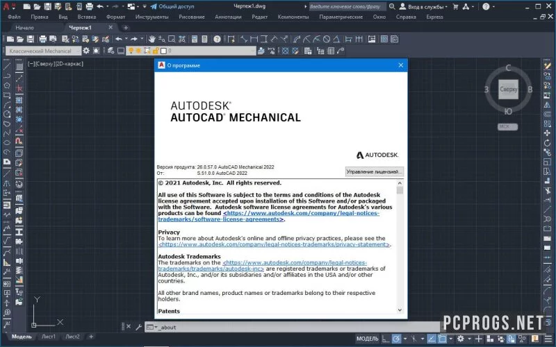Click the Print Preview icon in second toolbar
This screenshot has width=556, height=347.
pos(54,39)
